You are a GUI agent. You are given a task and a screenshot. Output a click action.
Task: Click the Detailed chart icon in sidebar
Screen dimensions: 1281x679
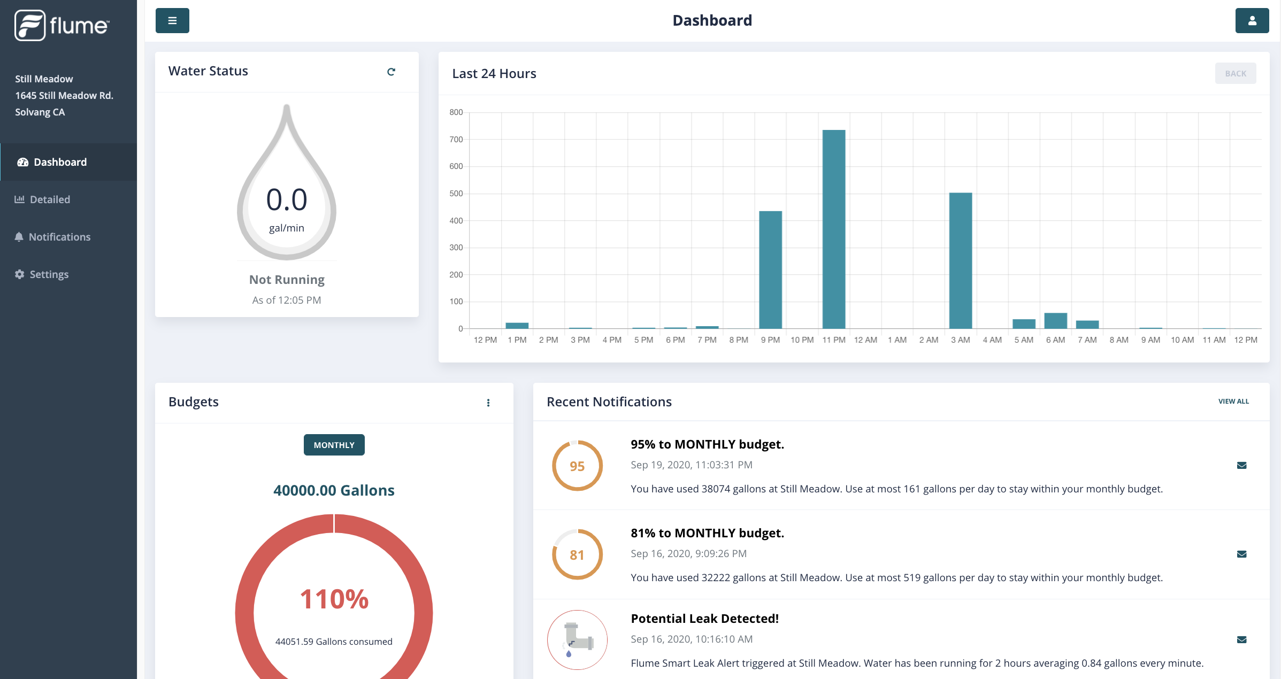[19, 199]
